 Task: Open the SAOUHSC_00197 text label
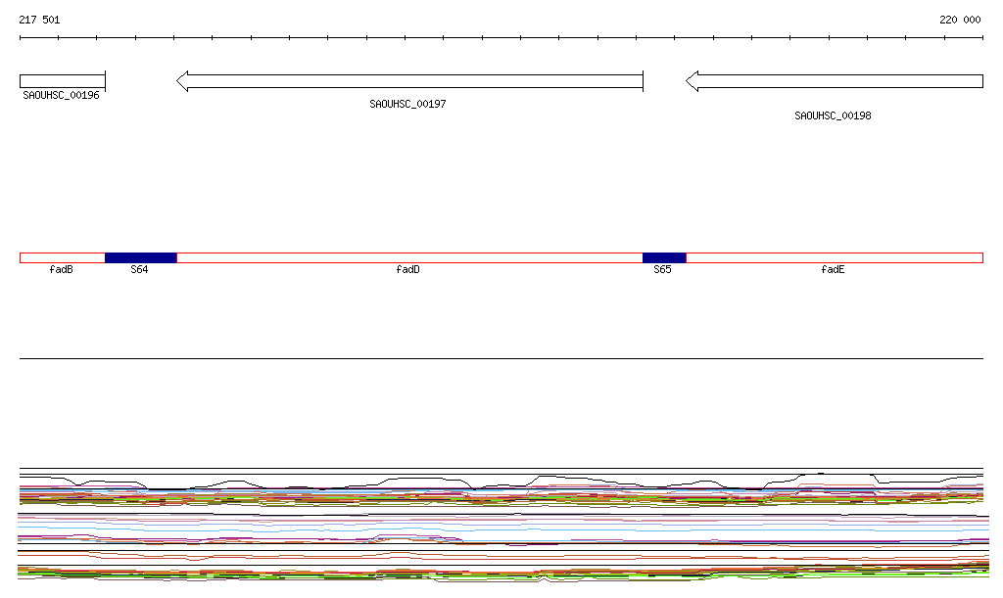click(407, 104)
